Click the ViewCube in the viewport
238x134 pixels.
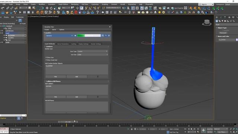207,22
